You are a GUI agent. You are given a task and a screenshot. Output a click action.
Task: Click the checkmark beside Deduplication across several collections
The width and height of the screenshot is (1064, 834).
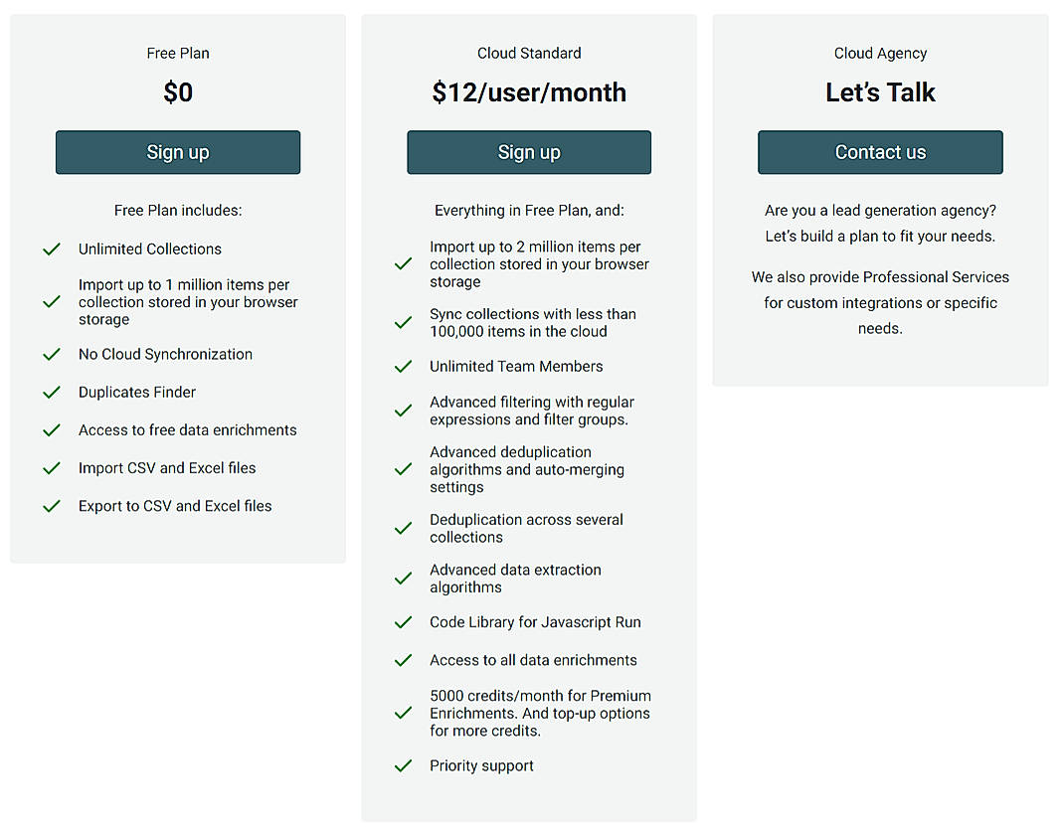pyautogui.click(x=403, y=528)
